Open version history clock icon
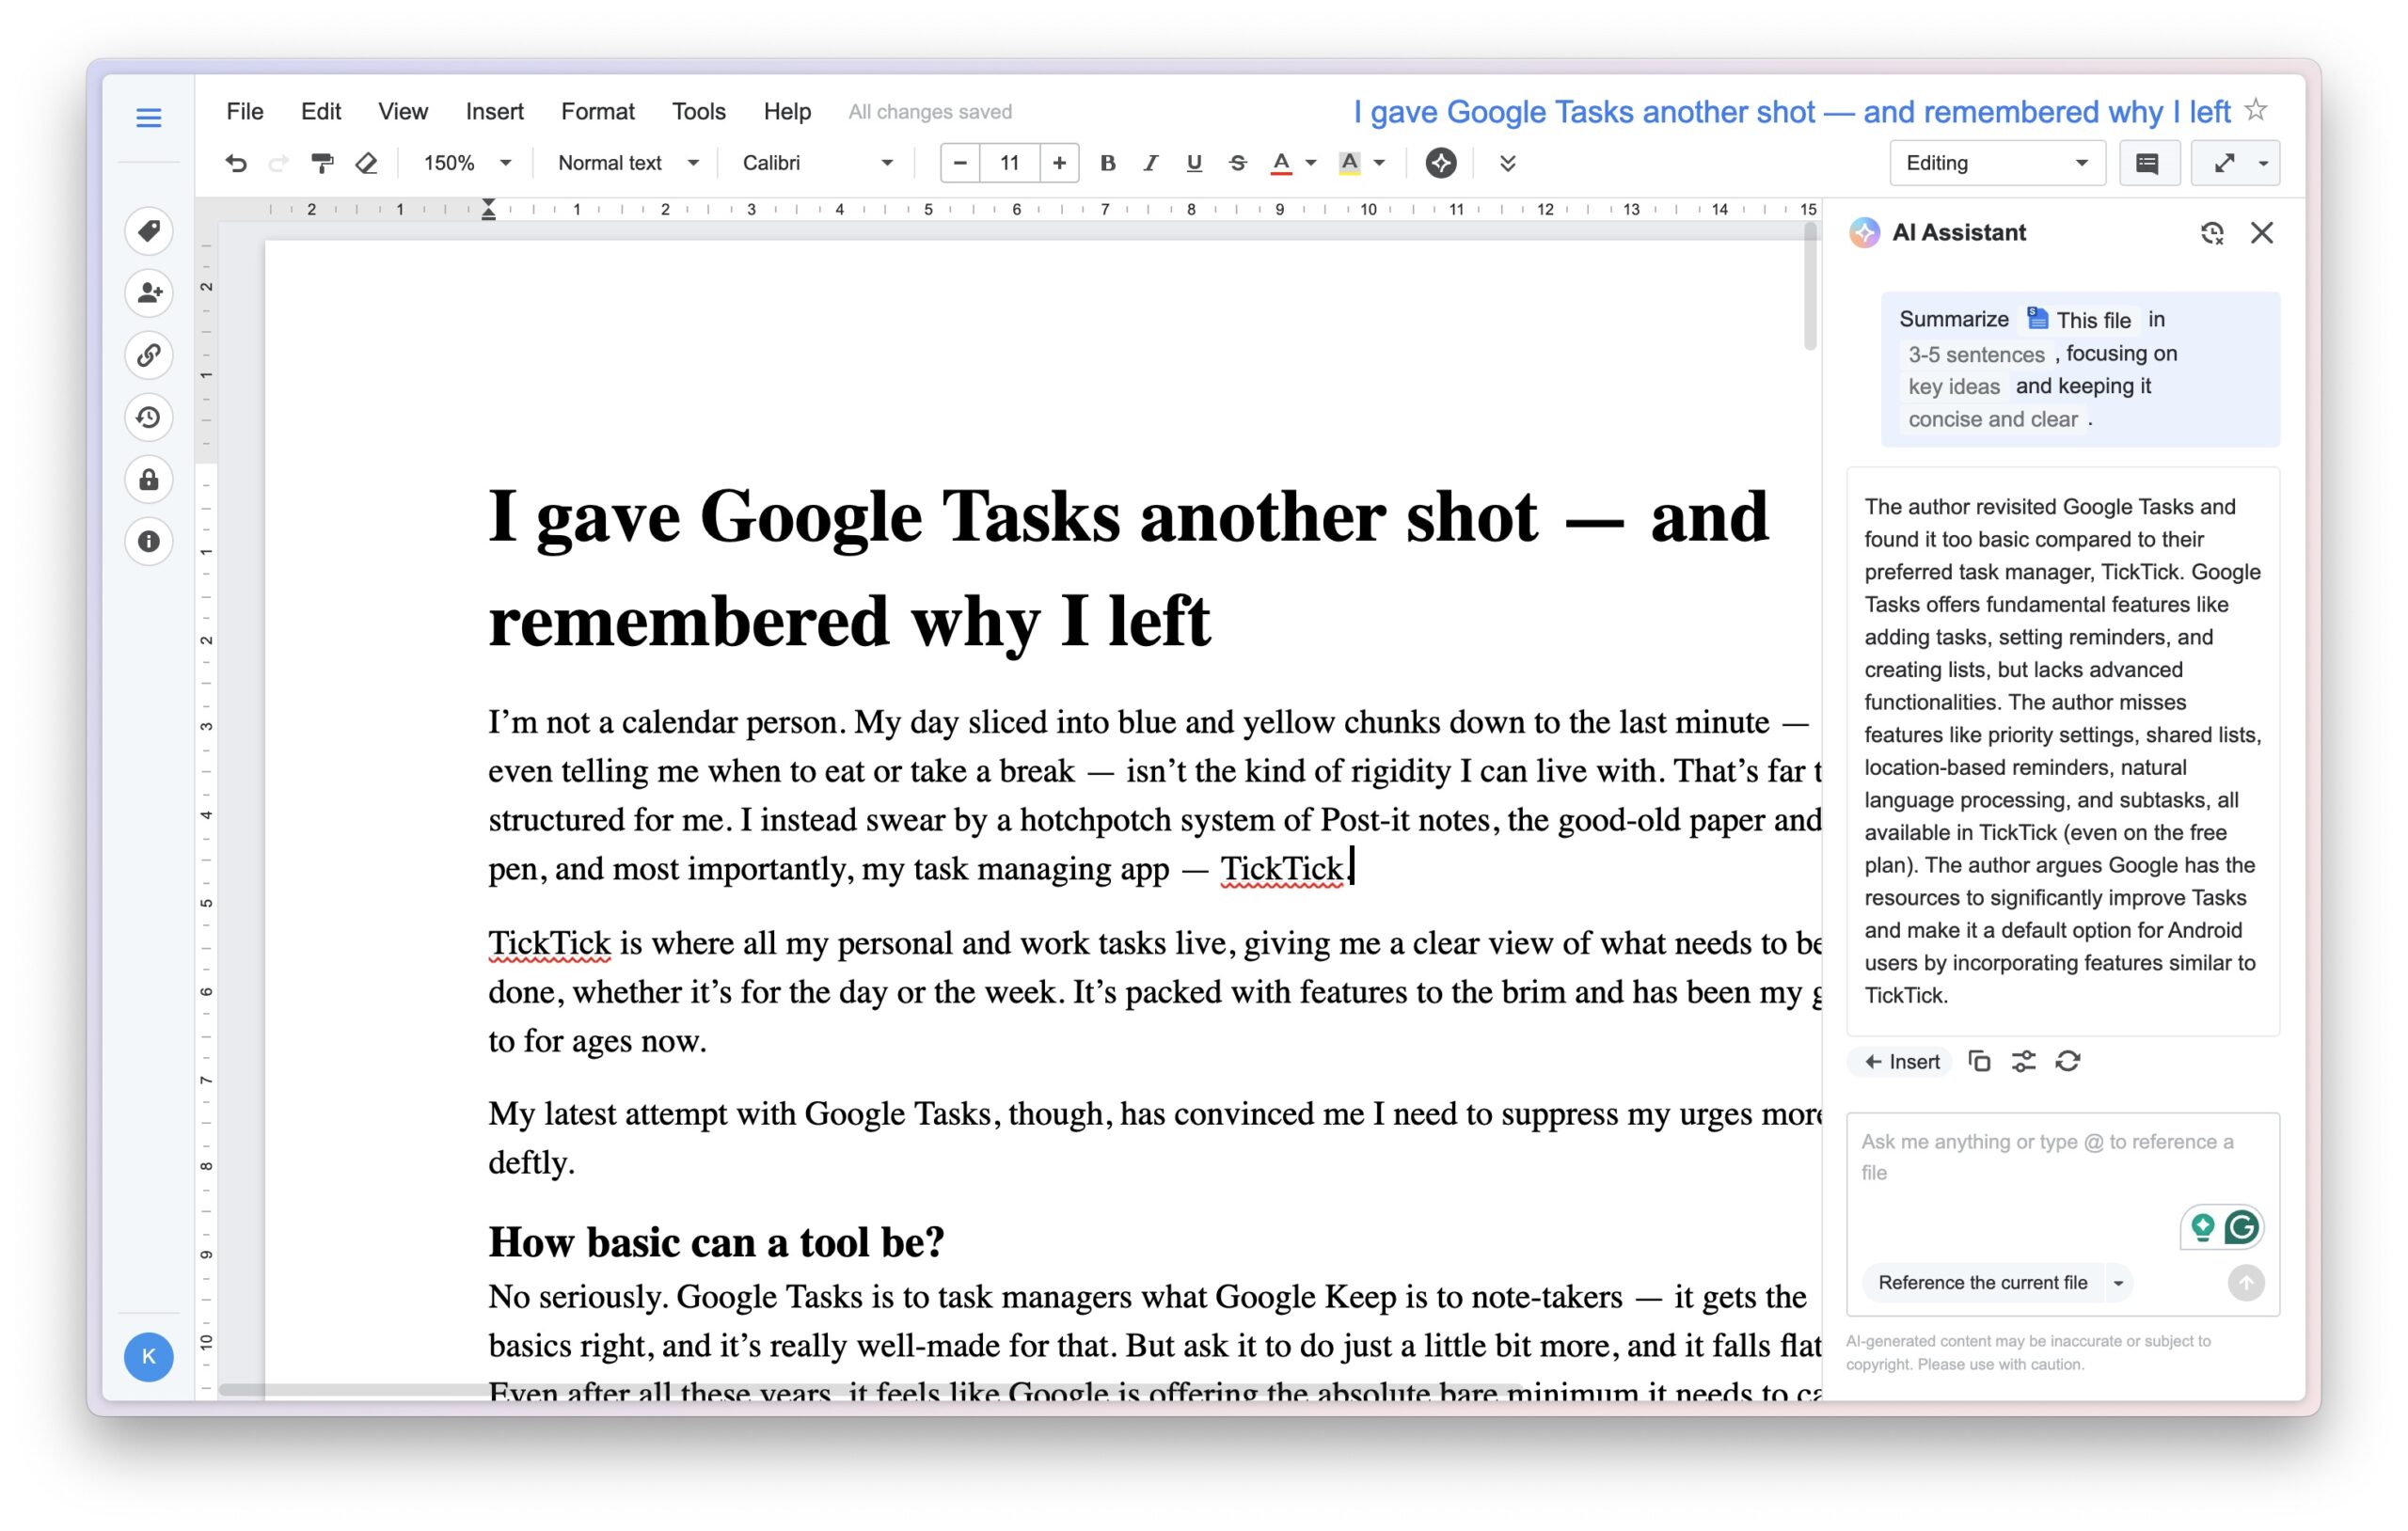 pos(149,417)
